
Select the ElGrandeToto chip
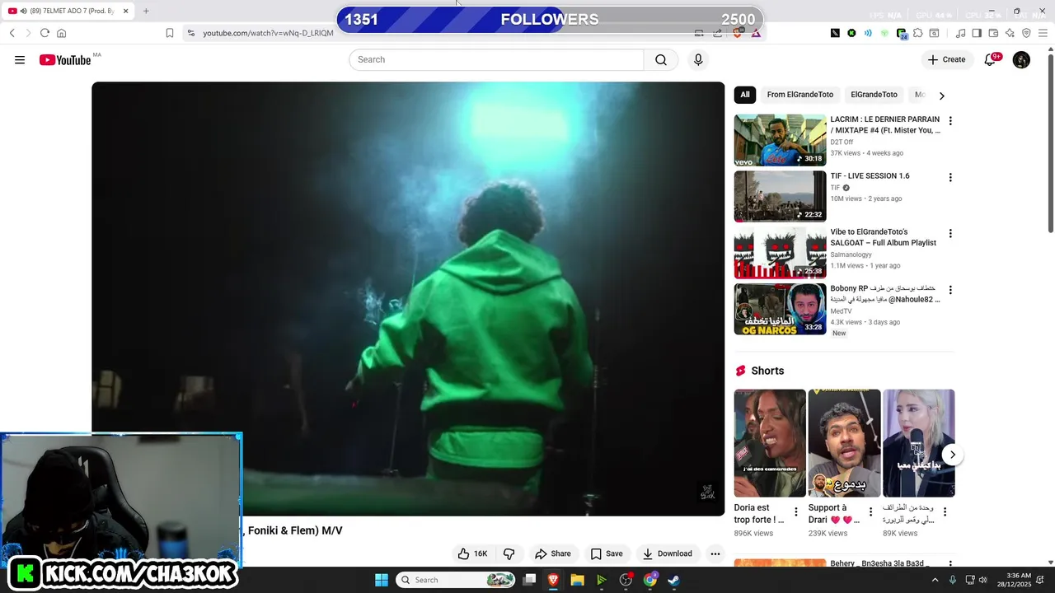point(874,95)
